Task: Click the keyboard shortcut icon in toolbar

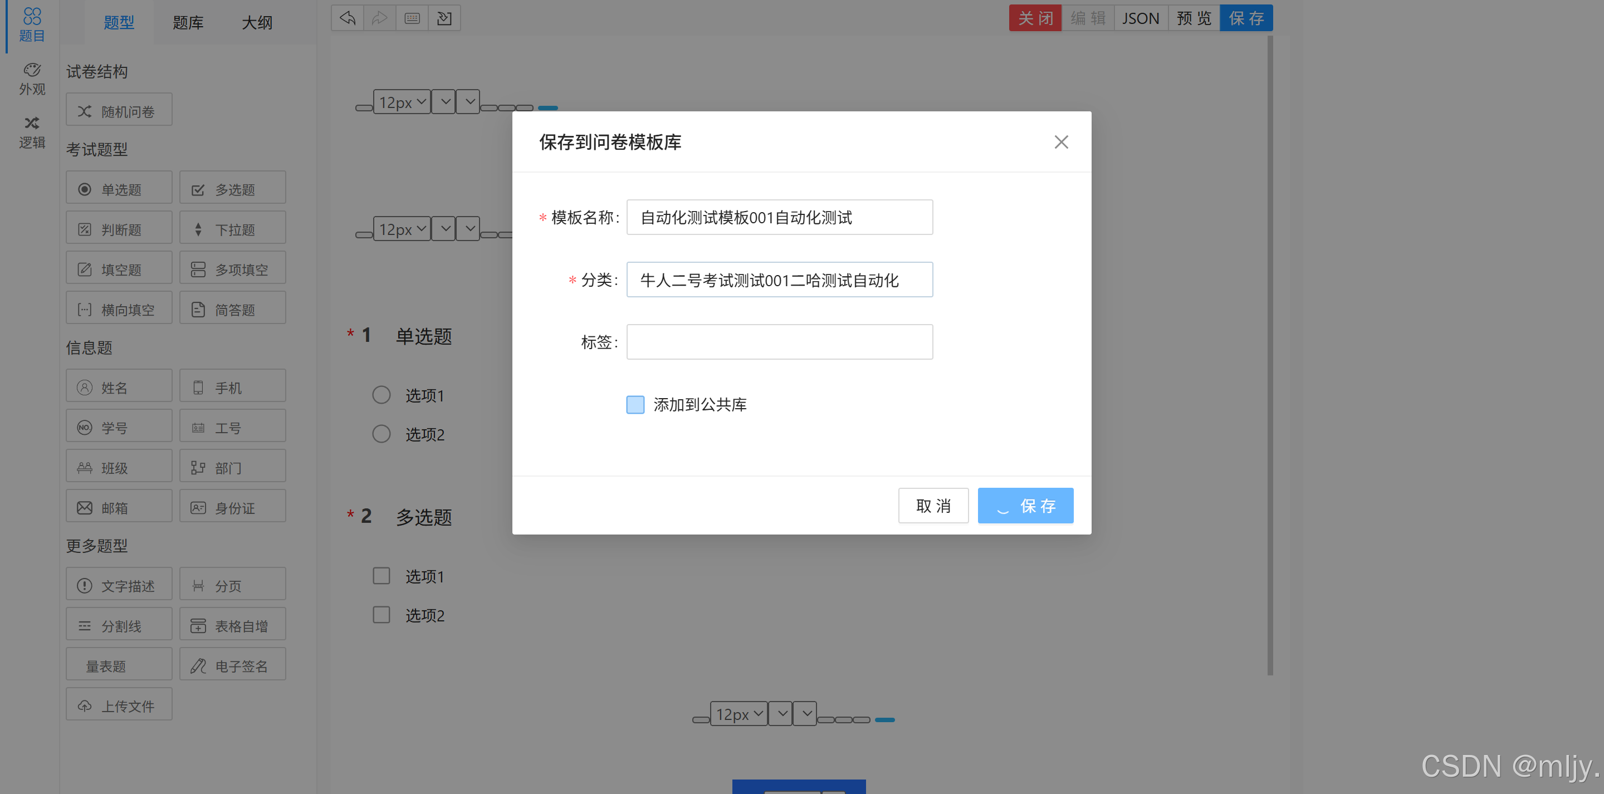Action: click(x=412, y=18)
